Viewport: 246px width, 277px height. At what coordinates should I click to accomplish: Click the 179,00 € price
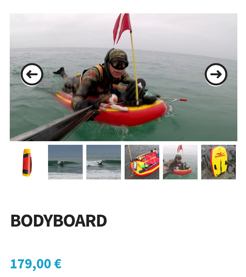pos(36,264)
